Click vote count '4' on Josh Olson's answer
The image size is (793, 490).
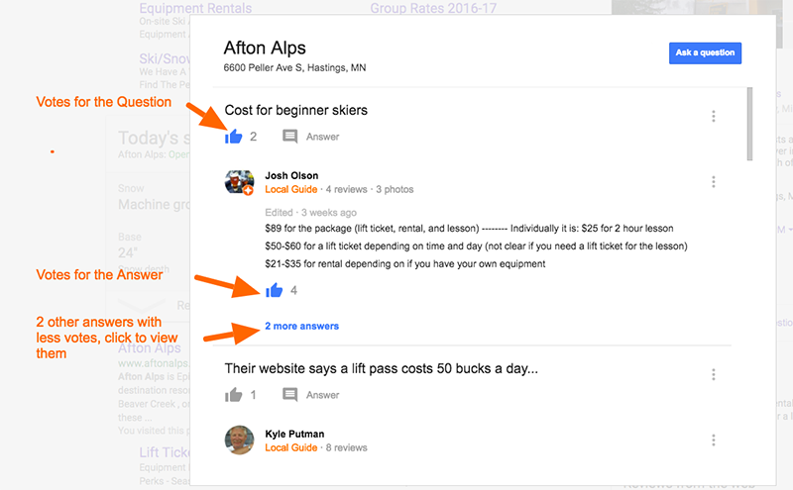click(293, 290)
